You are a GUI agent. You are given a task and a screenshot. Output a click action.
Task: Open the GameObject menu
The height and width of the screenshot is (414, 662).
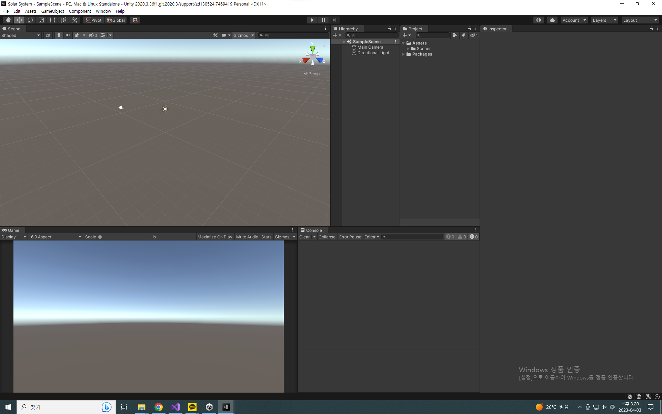click(52, 11)
